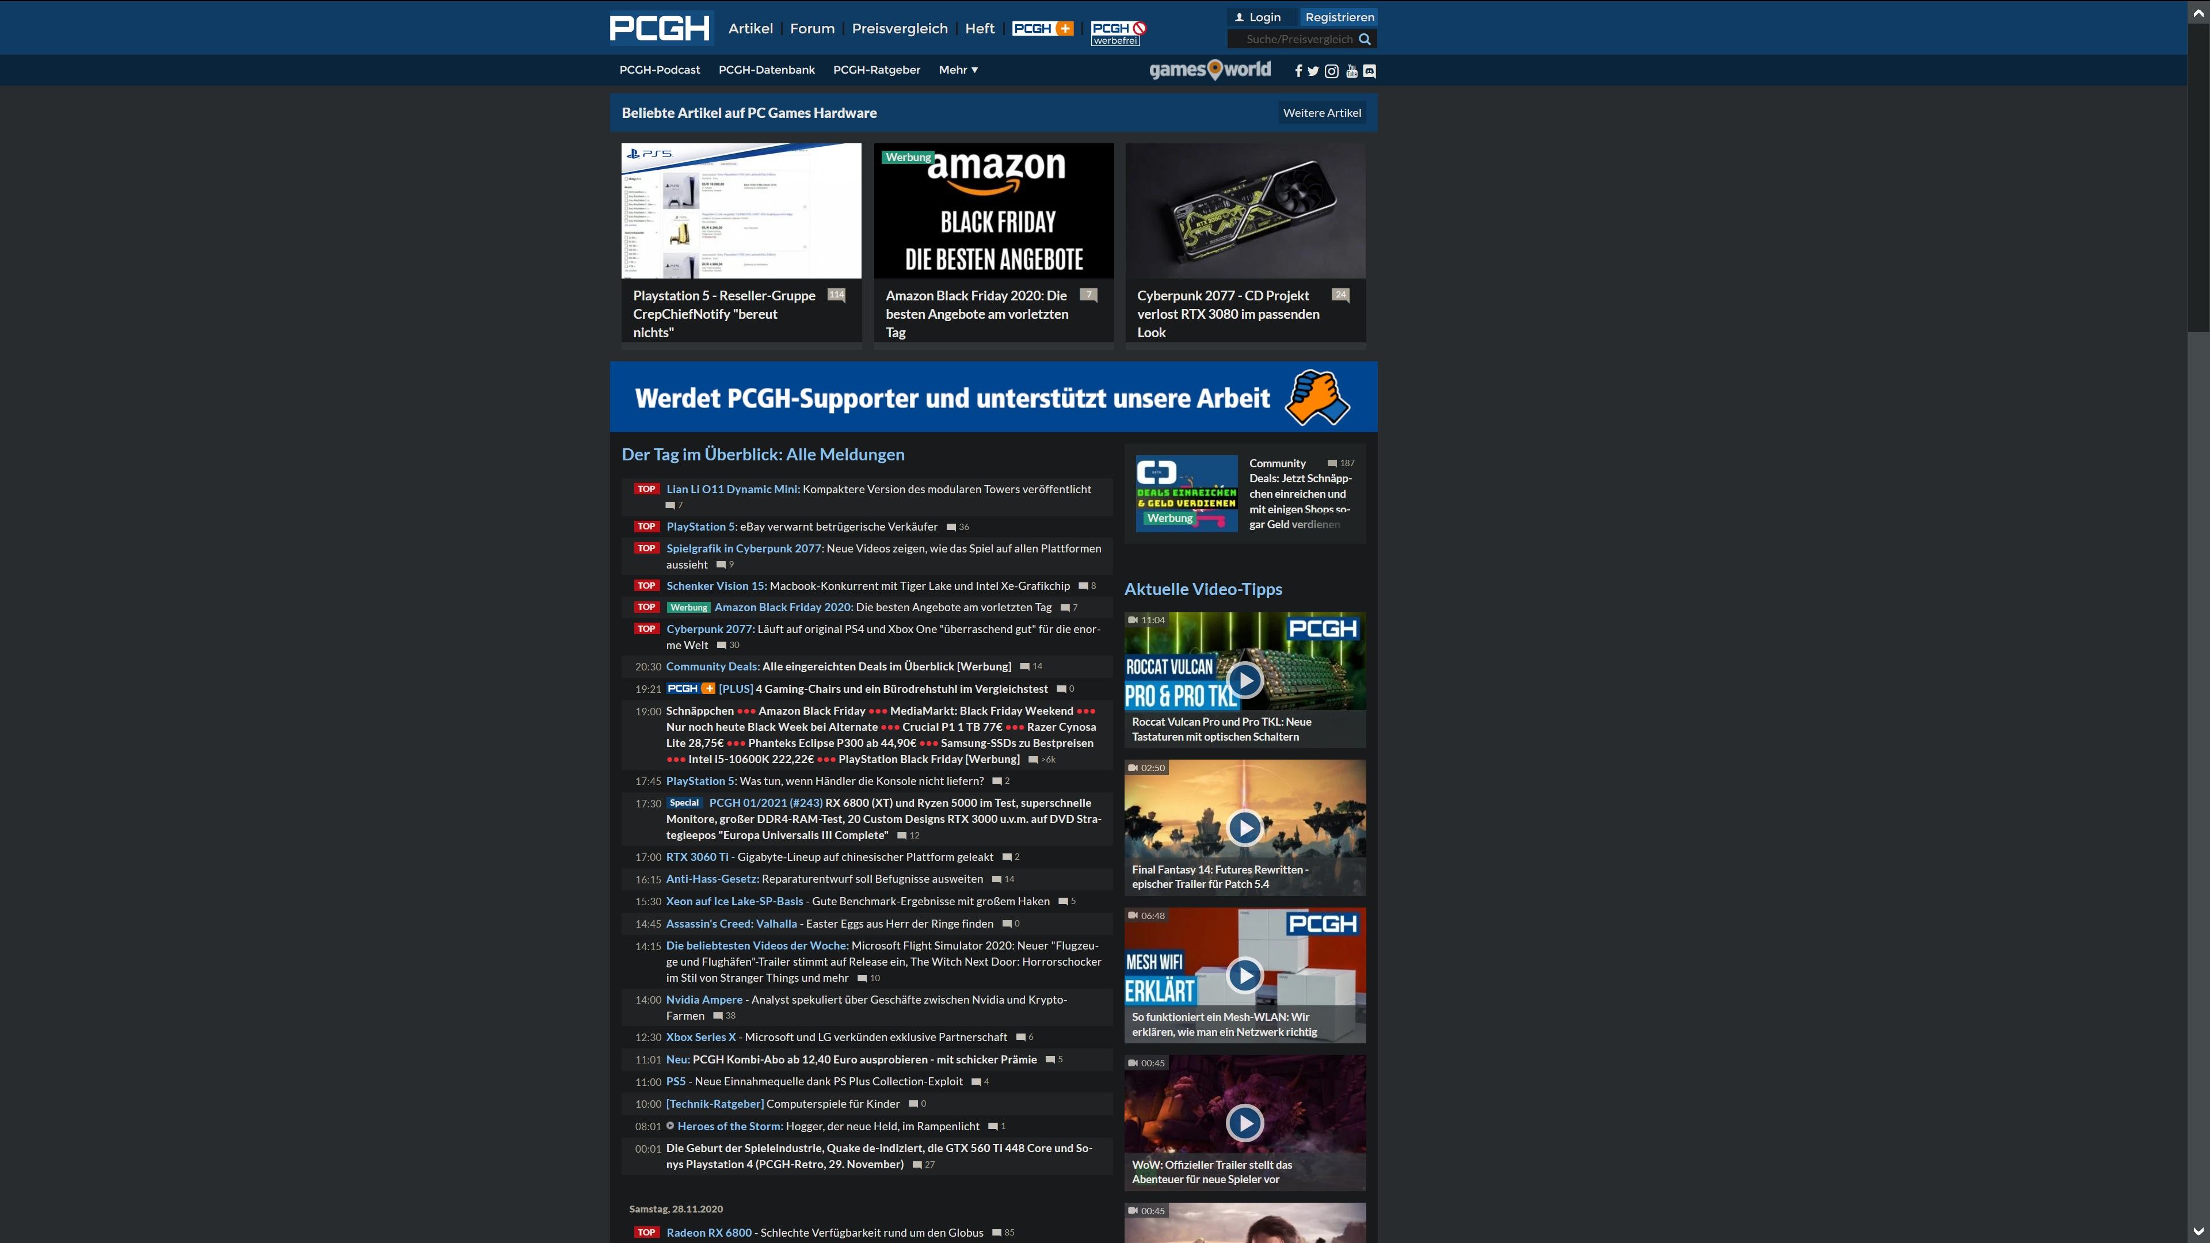Click the Aktuelle Video-Tipps heading
Screen dimensions: 2210x1243
click(1203, 589)
